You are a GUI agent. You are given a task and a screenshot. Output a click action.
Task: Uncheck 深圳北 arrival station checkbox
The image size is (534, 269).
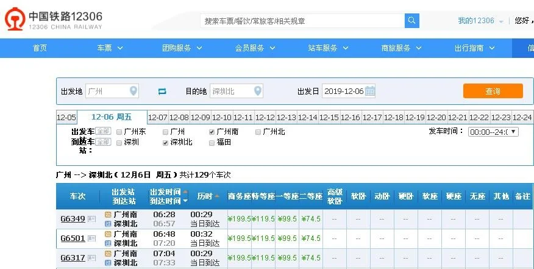pyautogui.click(x=166, y=143)
